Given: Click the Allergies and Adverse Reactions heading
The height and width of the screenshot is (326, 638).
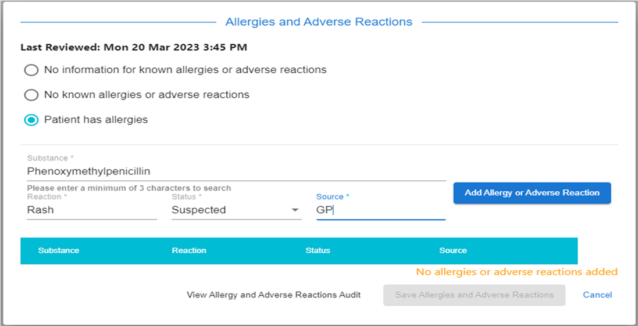Looking at the screenshot, I should tap(319, 22).
